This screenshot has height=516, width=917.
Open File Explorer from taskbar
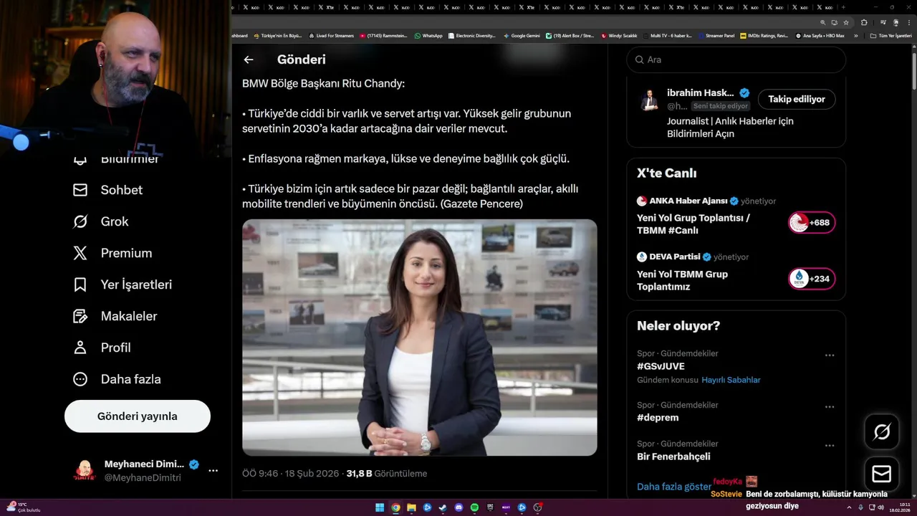[411, 507]
